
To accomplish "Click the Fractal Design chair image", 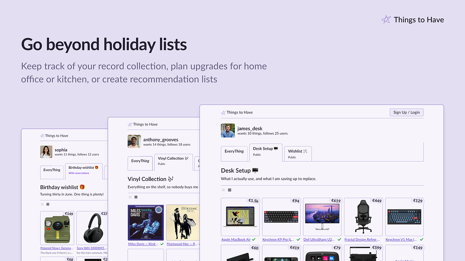I will click(363, 217).
